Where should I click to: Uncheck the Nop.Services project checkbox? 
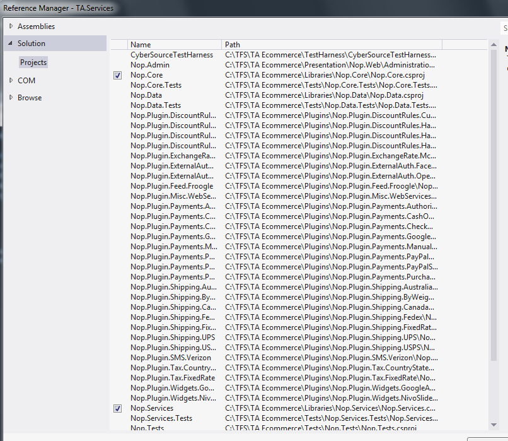[118, 409]
